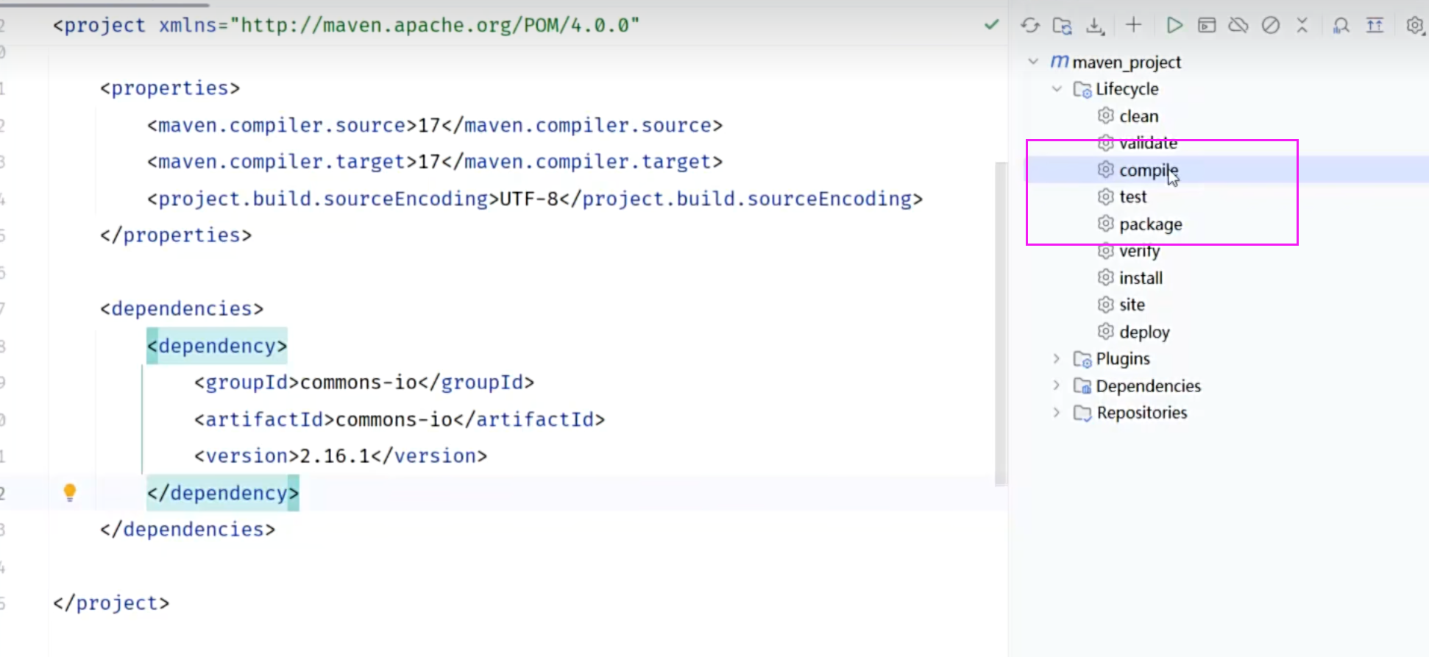Add a Maven project with plus icon

click(1133, 25)
